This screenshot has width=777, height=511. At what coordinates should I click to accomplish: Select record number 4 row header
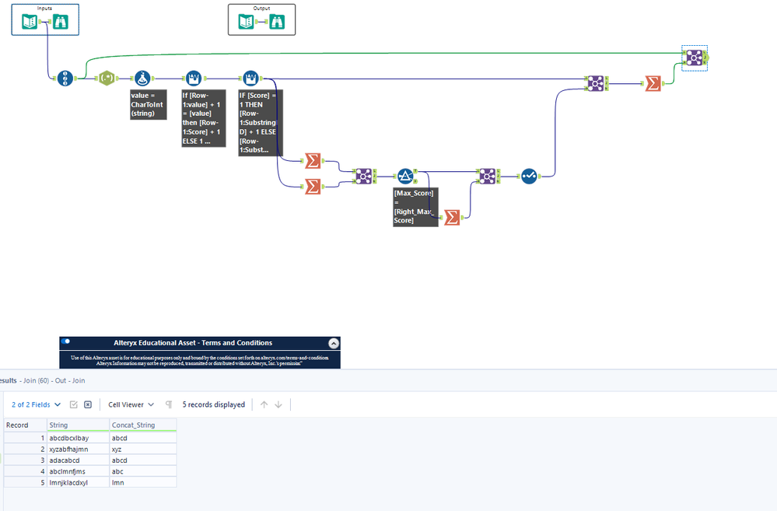[x=25, y=471]
